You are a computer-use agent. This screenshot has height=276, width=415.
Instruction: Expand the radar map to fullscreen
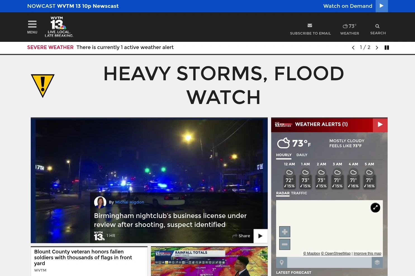pyautogui.click(x=375, y=207)
